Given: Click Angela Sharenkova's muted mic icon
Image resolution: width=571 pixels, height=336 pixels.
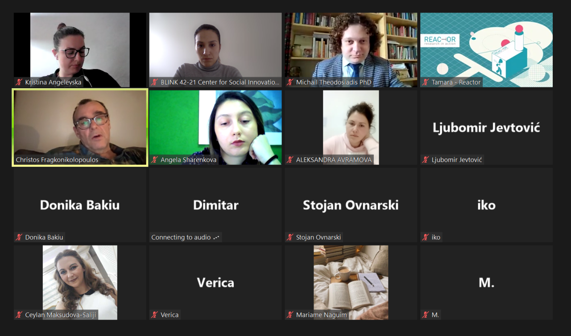Looking at the screenshot, I should click(155, 160).
